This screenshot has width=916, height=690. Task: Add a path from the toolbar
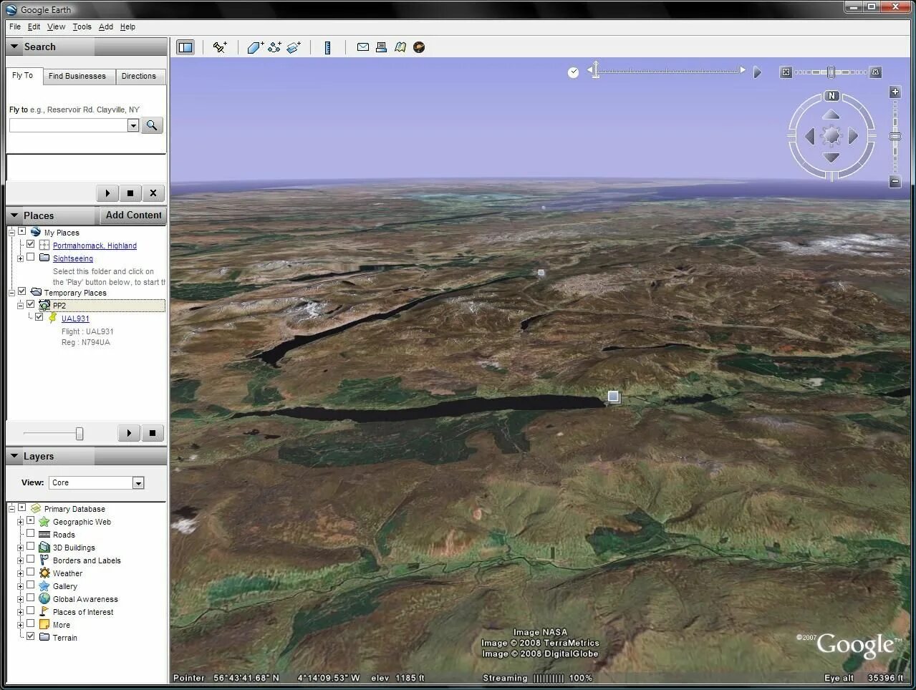pos(274,47)
